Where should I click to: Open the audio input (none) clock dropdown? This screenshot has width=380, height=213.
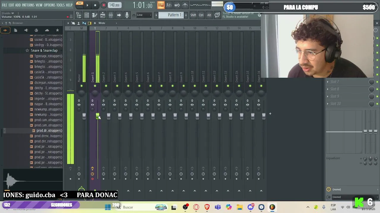point(352,189)
